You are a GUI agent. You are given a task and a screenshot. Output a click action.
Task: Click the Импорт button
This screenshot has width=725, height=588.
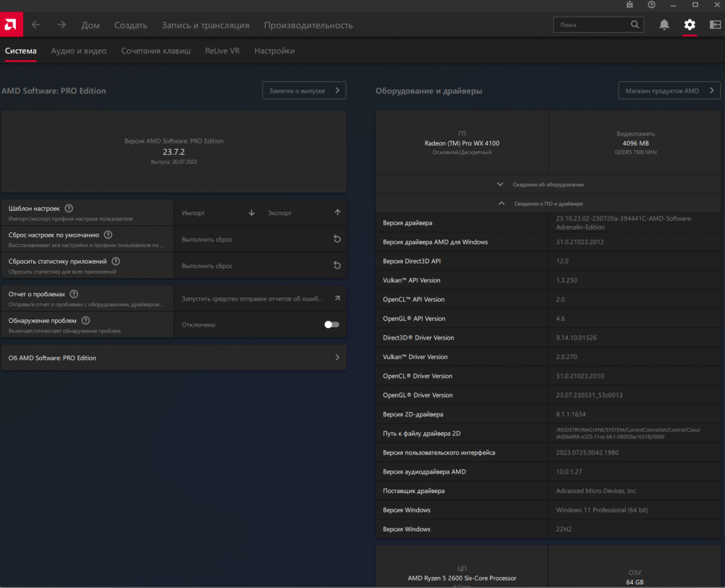coord(217,213)
